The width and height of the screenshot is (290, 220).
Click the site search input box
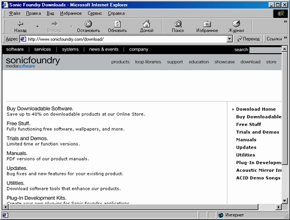266,50
